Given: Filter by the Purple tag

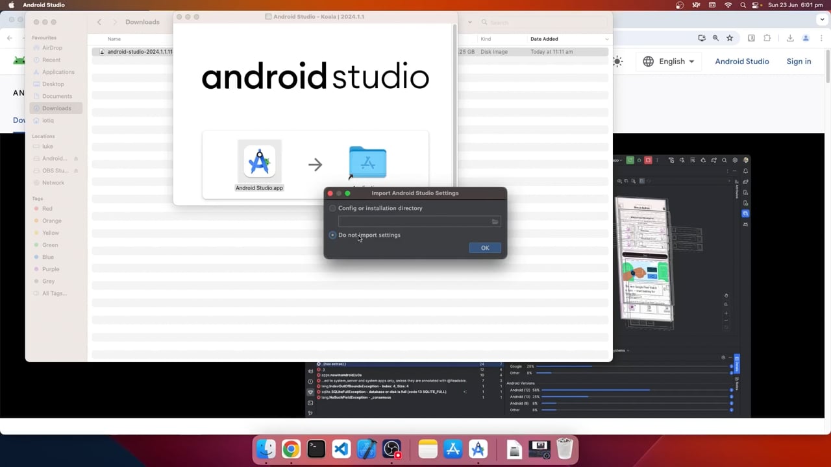Looking at the screenshot, I should point(51,269).
